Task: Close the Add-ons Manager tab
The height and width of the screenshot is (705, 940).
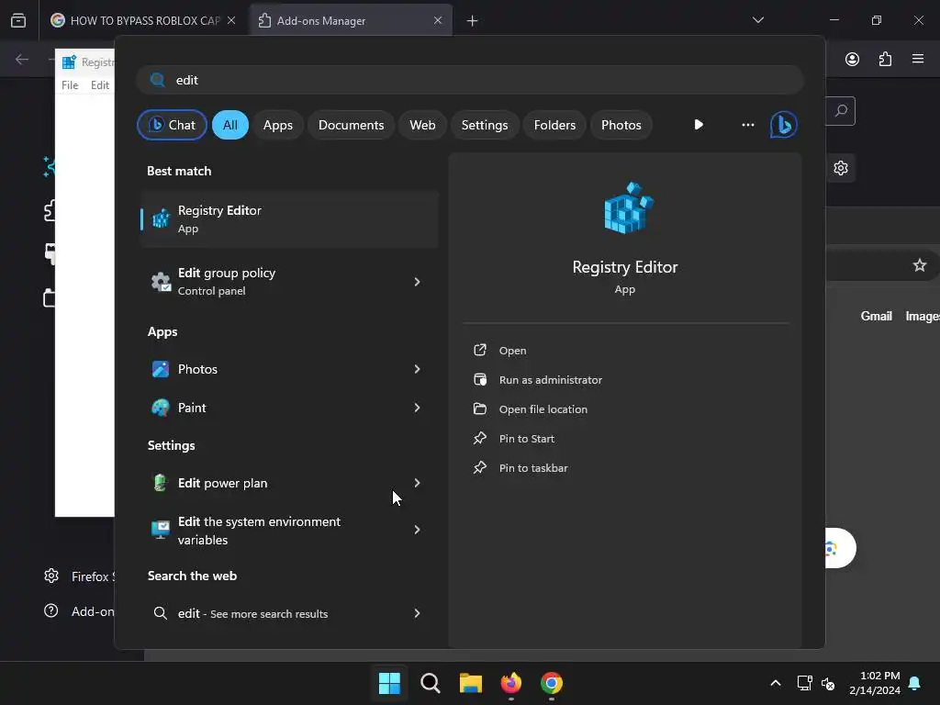Action: click(x=438, y=20)
